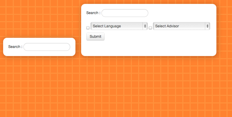
Task: Click the Select Advisor dropdown arrows icon
Action: point(208,26)
